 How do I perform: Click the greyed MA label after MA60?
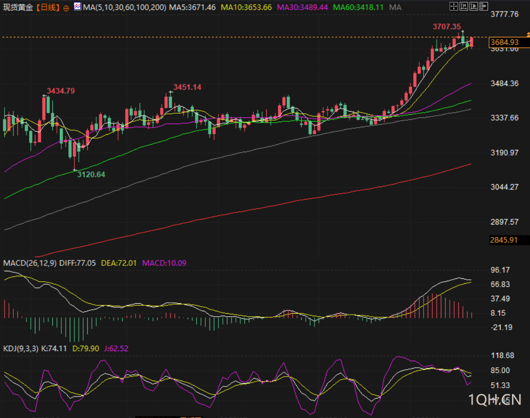coord(395,7)
